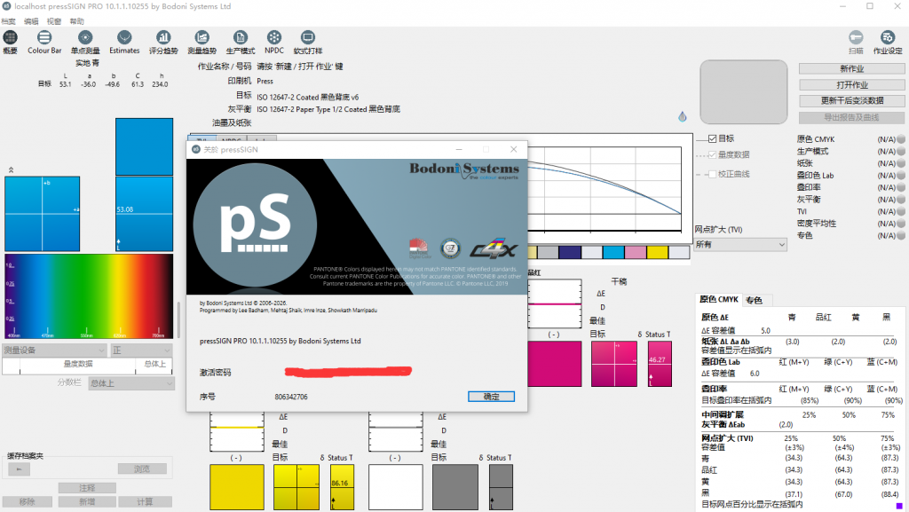This screenshot has width=909, height=512.
Task: Click the 量度数据 column header in the device table
Action: tap(78, 365)
